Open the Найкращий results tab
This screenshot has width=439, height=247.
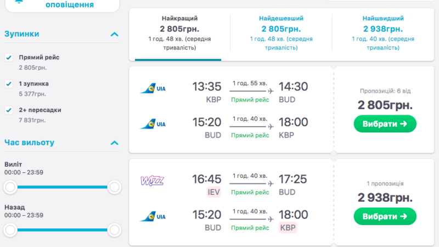(179, 34)
